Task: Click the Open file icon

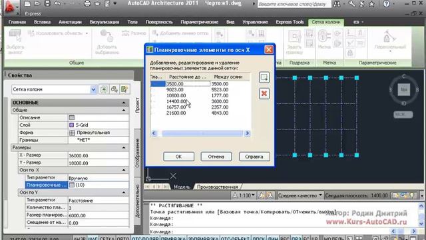Action: 37,3
